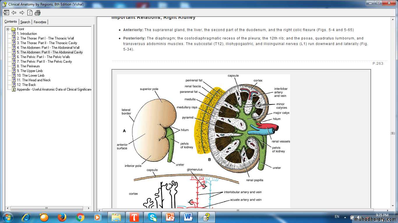Open PowerPoint from the taskbar
The height and width of the screenshot is (223, 398).
point(170,217)
